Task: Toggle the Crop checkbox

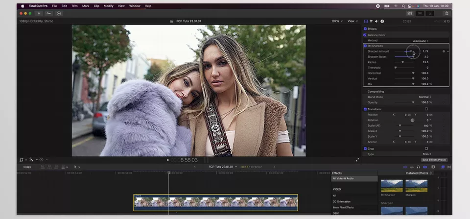Action: 365,148
